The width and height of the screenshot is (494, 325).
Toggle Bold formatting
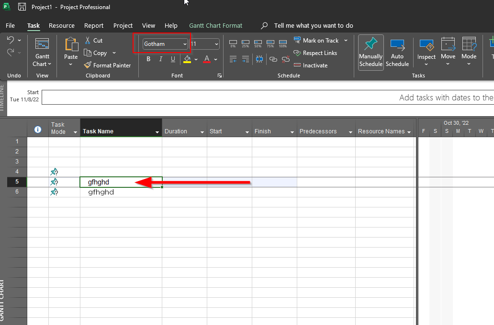148,59
